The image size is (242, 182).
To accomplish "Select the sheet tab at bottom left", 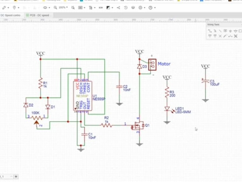I will [x=6, y=177].
